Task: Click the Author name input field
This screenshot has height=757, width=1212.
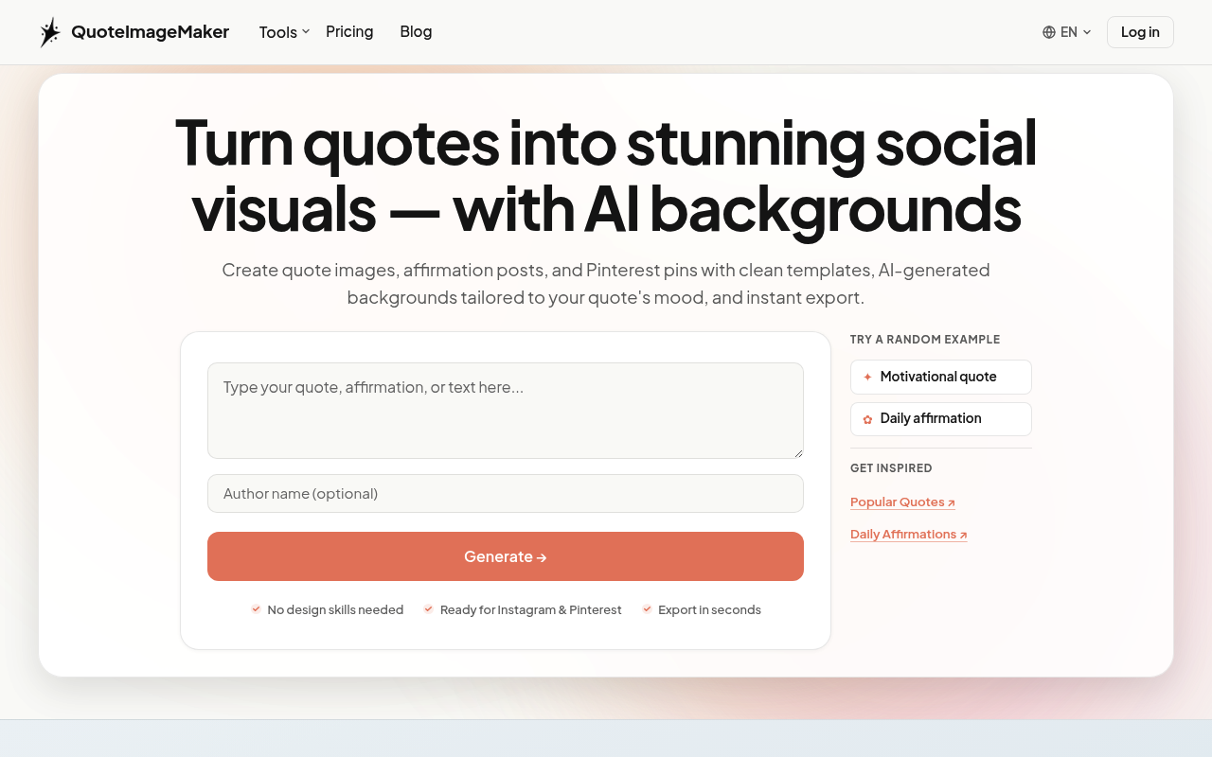Action: click(x=505, y=493)
